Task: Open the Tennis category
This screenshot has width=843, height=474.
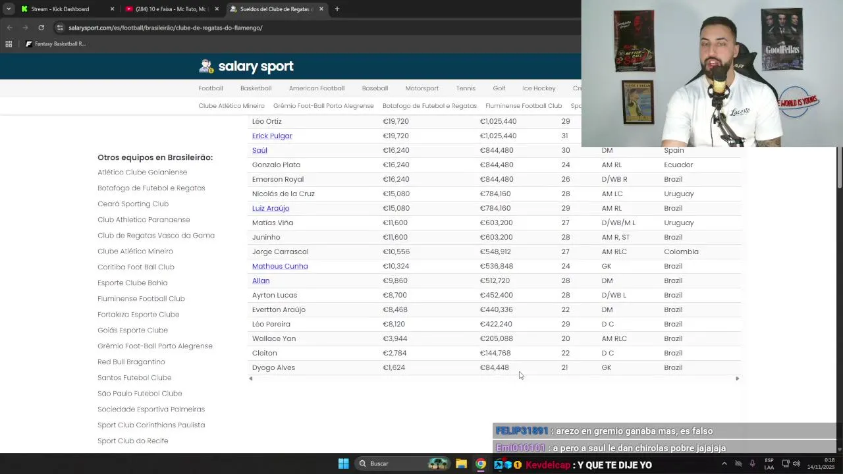Action: pos(466,88)
